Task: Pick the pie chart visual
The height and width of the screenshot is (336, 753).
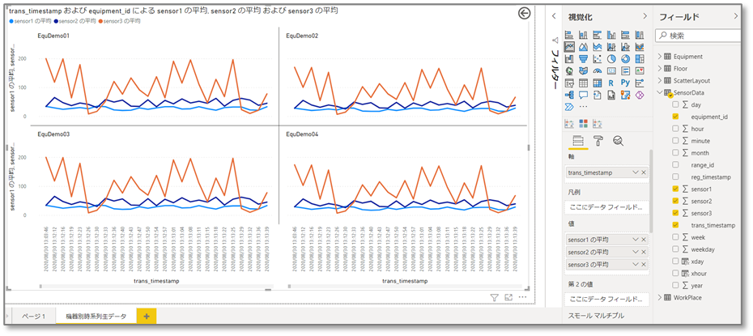Action: tap(611, 59)
